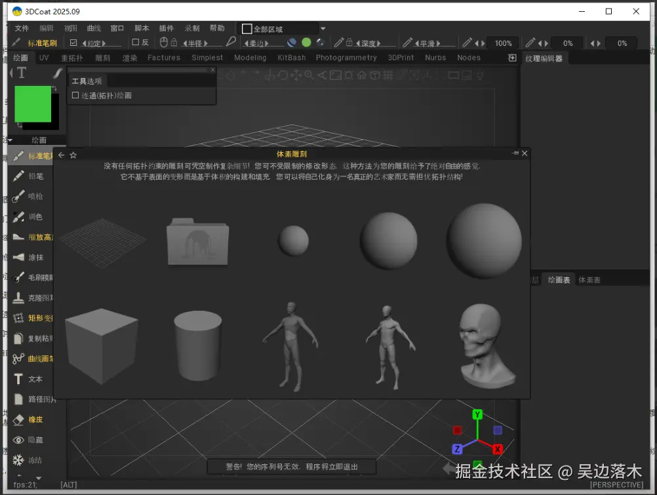Open the 绘画表 tab
This screenshot has width=657, height=495.
click(559, 280)
